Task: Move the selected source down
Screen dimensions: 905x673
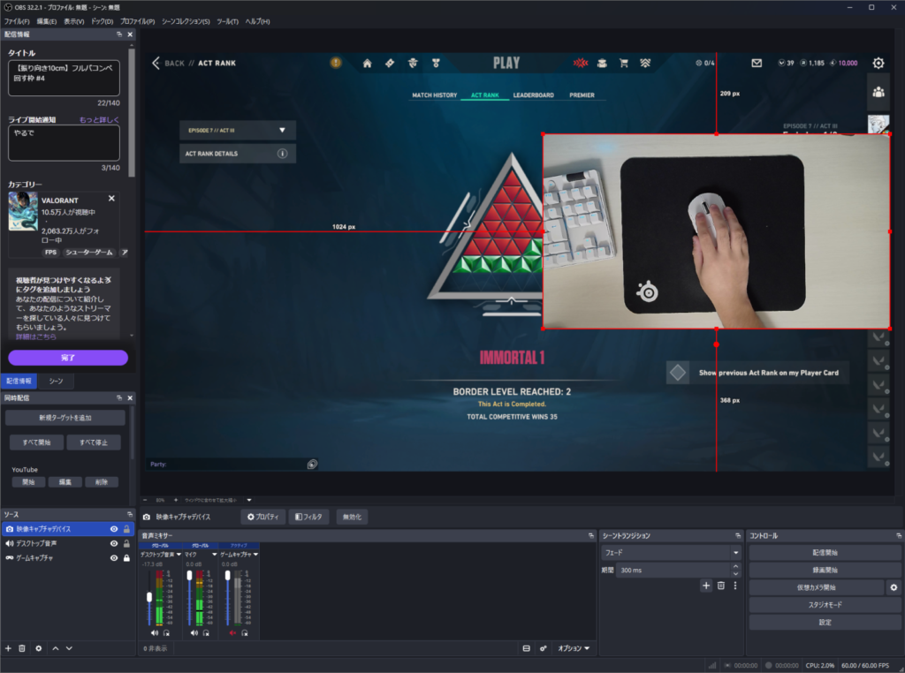Action: tap(69, 648)
